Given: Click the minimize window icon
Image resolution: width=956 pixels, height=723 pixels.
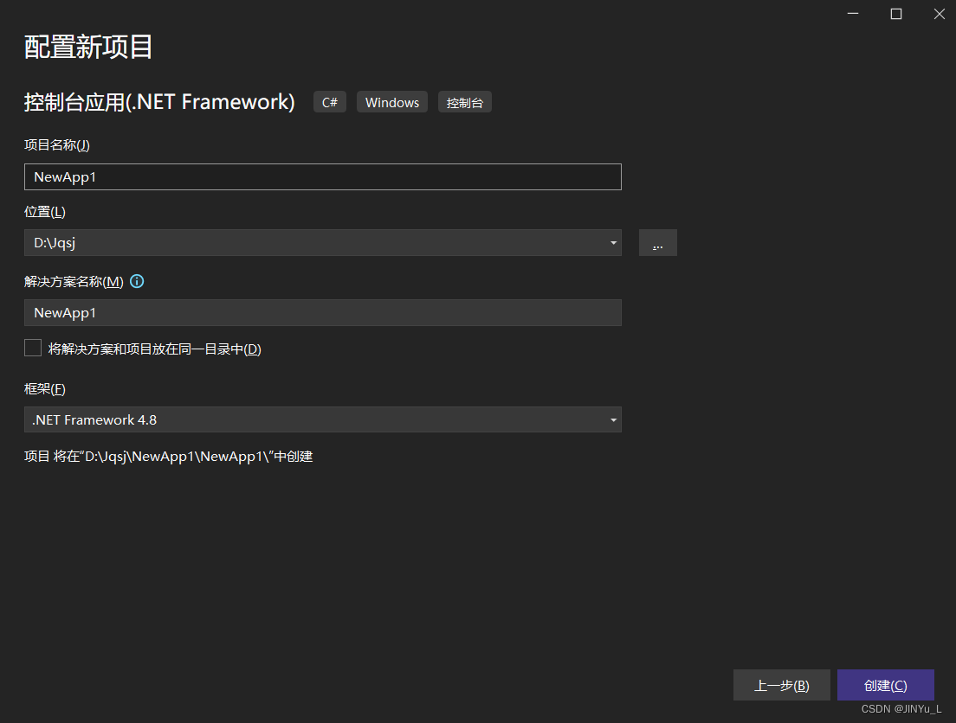Looking at the screenshot, I should 852,14.
